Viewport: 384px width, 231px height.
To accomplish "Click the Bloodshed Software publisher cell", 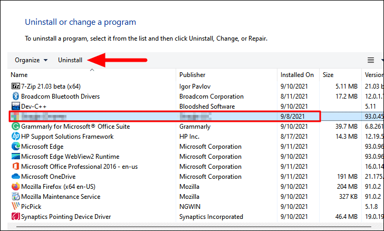I will pyautogui.click(x=207, y=107).
